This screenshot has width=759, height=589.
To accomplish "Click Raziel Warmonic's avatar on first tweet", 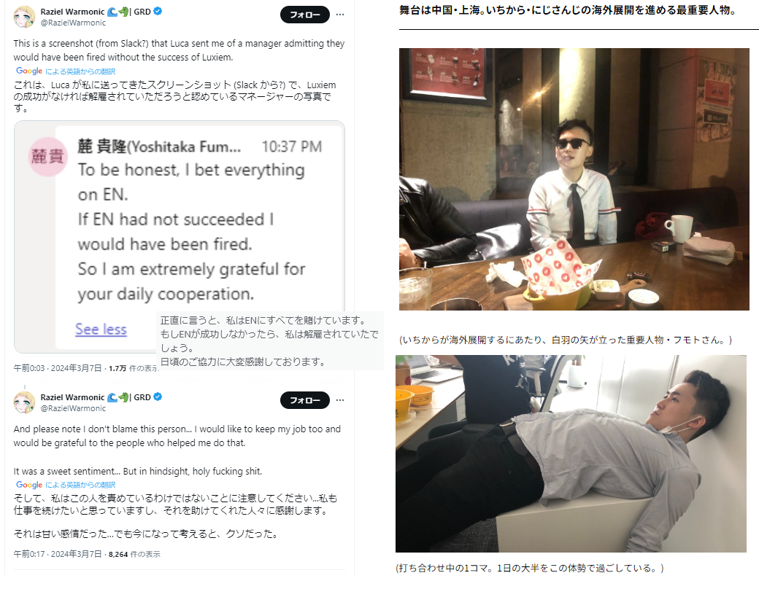I will (x=24, y=17).
